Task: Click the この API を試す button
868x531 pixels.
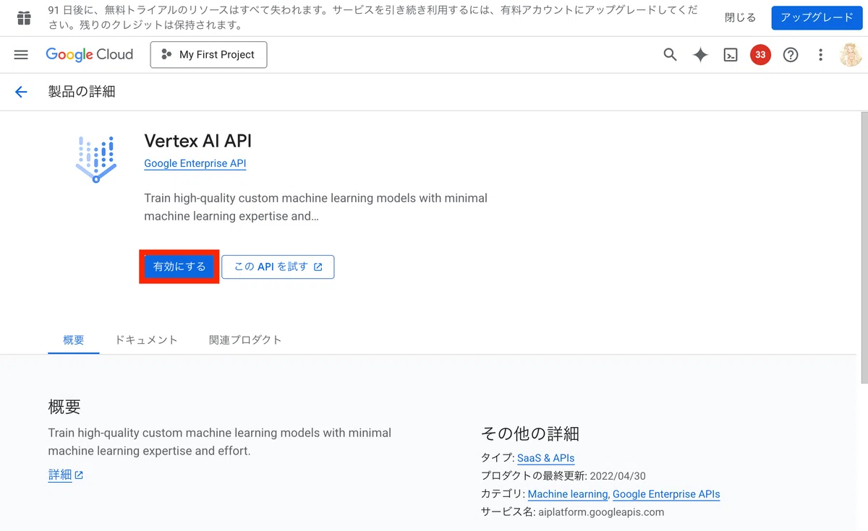Action: pyautogui.click(x=278, y=267)
